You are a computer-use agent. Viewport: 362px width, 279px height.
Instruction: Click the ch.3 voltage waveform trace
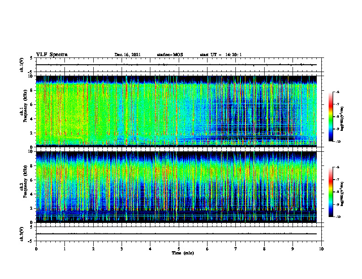(x=176, y=234)
